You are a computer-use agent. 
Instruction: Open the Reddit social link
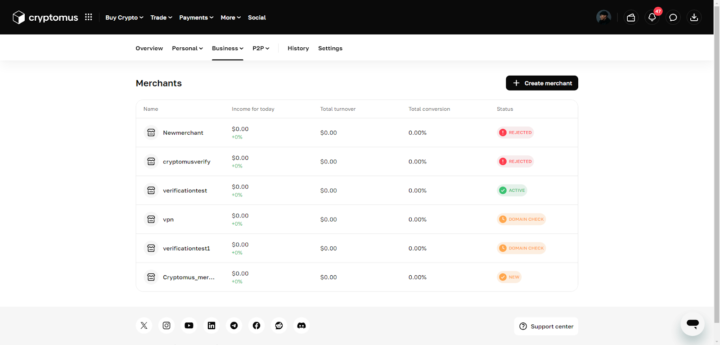coord(279,326)
